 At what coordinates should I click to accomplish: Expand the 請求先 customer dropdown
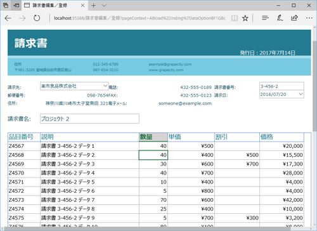click(x=105, y=86)
